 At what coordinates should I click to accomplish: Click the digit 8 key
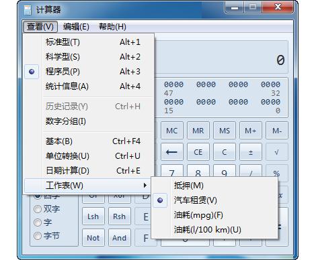pyautogui.click(x=198, y=171)
